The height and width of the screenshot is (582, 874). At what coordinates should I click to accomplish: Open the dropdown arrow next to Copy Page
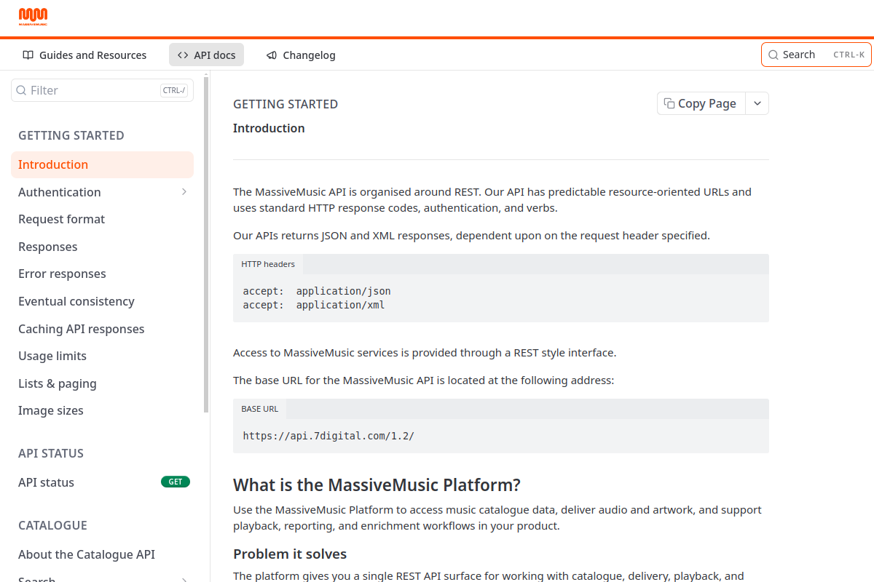757,103
